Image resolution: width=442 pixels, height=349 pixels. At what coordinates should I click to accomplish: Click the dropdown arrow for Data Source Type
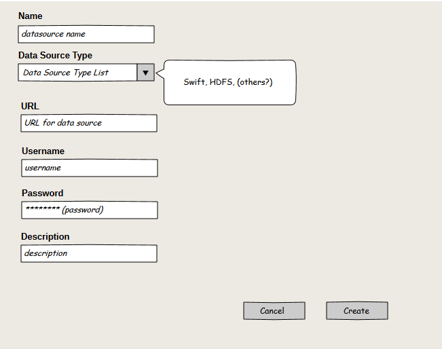pyautogui.click(x=145, y=73)
